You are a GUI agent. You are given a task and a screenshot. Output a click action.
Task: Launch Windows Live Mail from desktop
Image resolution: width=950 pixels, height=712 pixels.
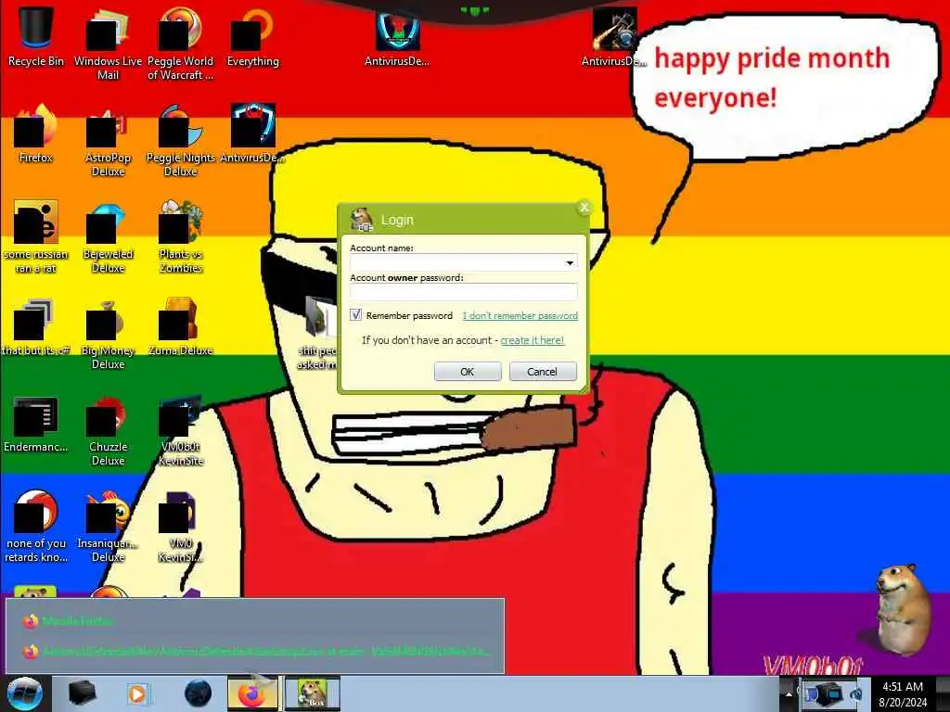[108, 44]
